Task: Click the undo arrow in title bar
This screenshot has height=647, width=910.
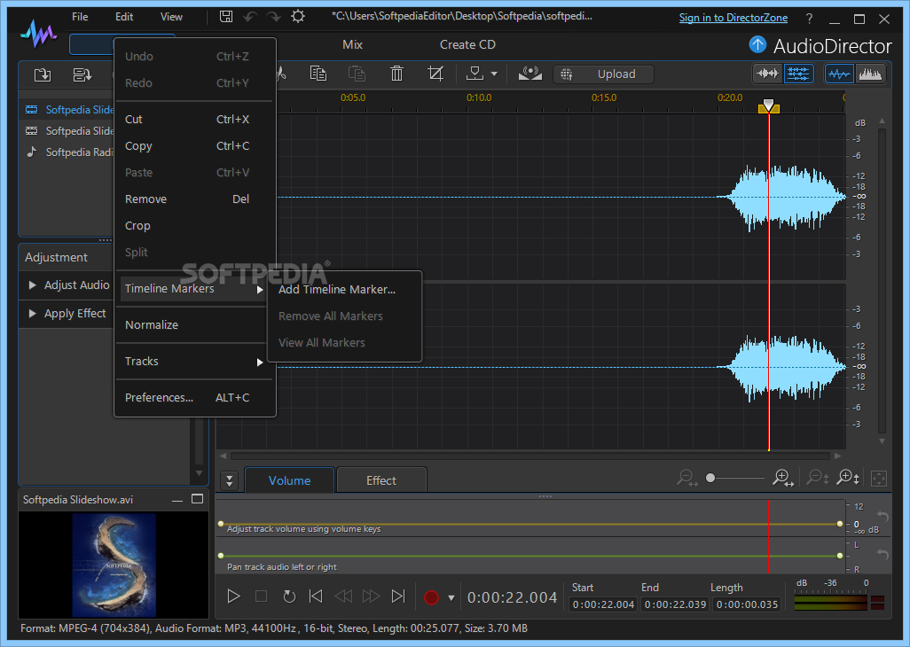Action: (250, 16)
